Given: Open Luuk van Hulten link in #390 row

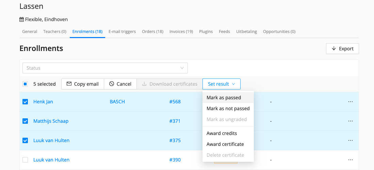Looking at the screenshot, I should pyautogui.click(x=51, y=160).
